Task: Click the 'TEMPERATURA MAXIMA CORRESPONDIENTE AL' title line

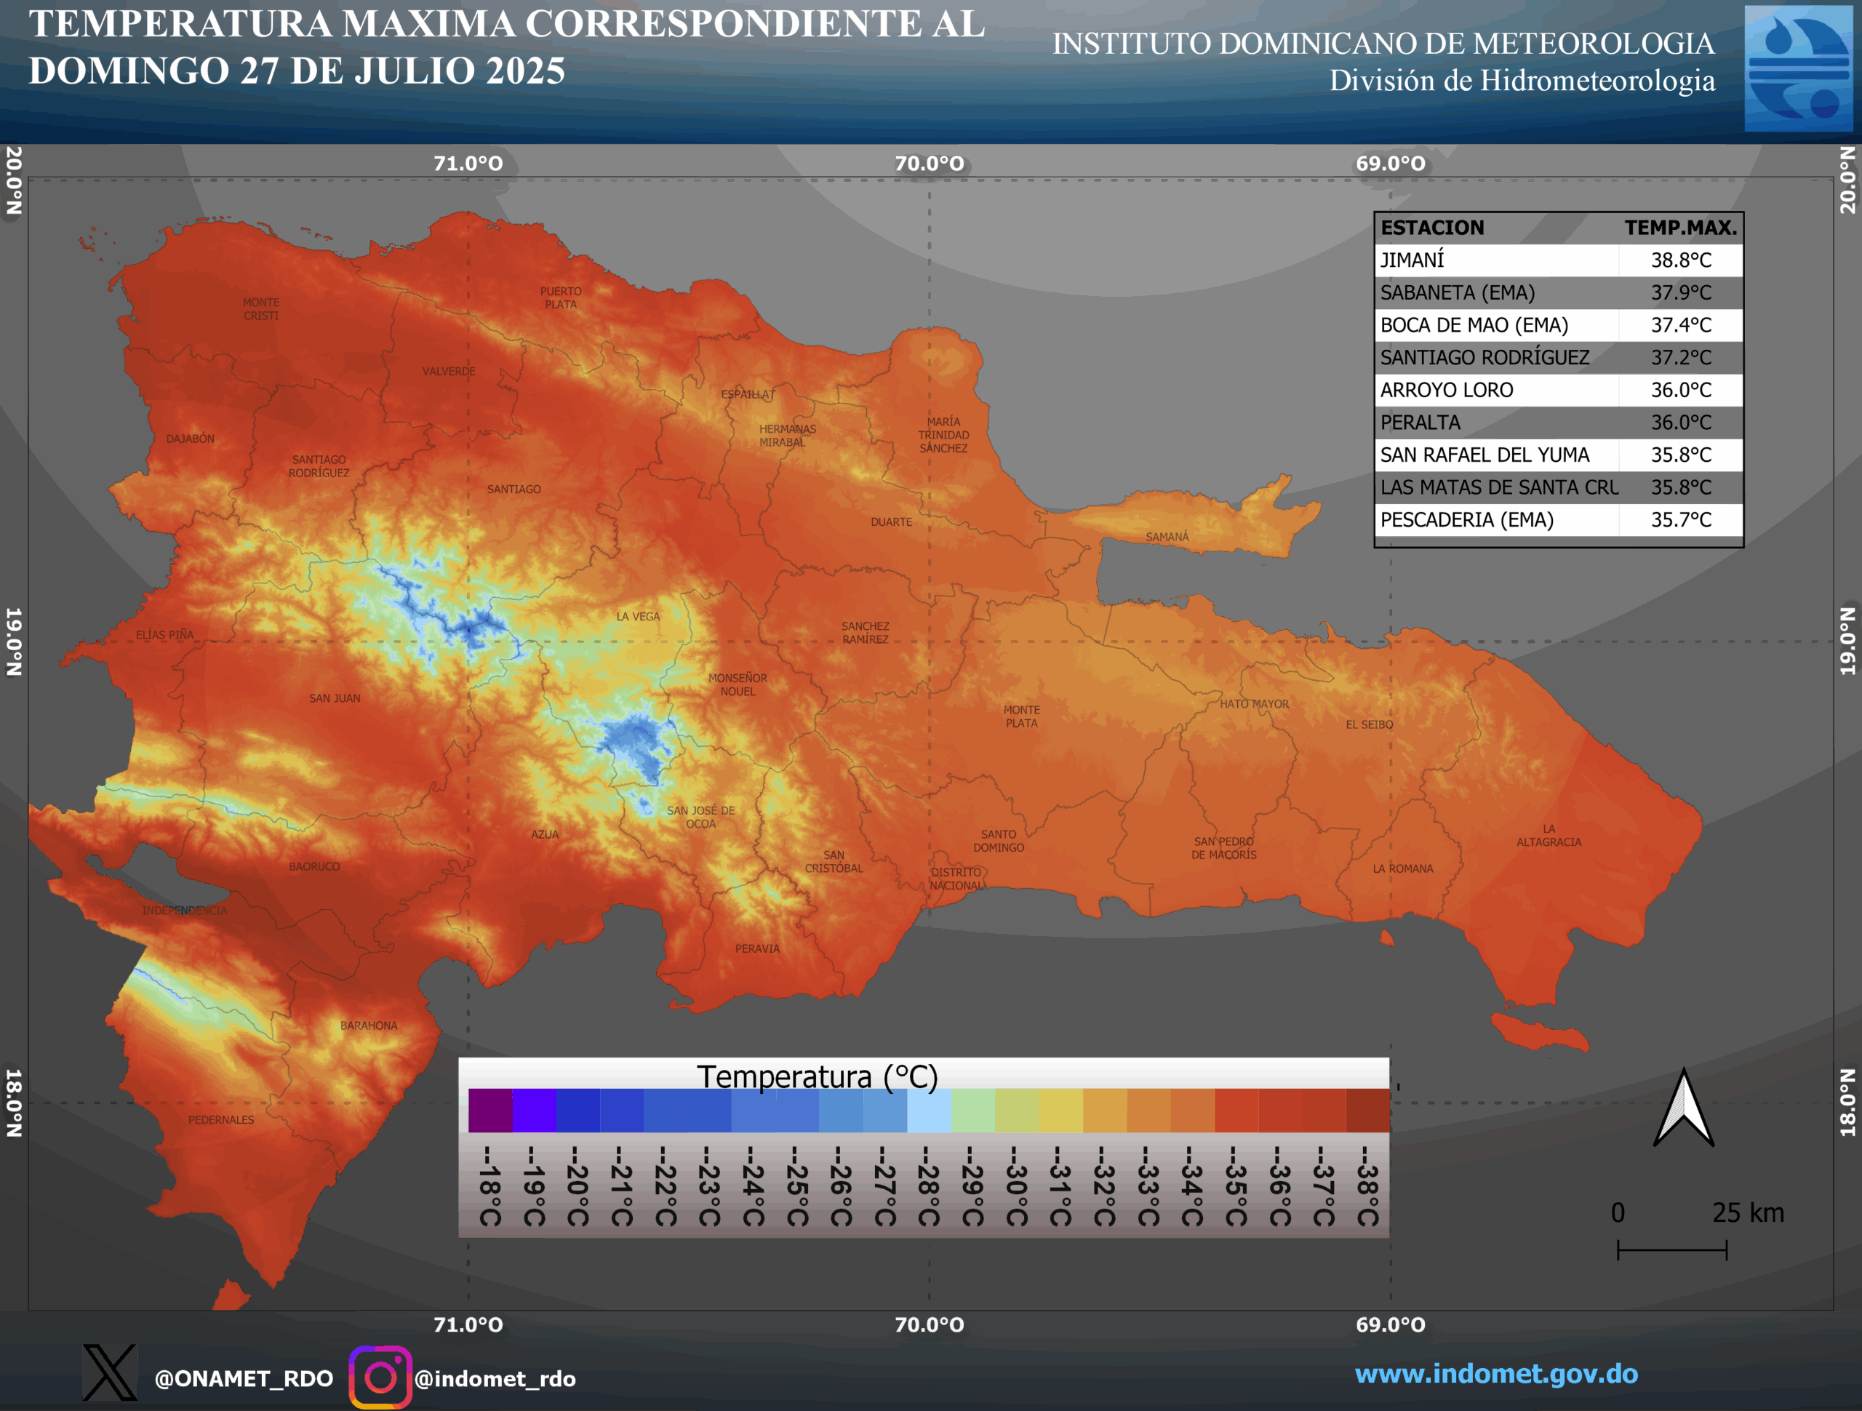Action: (507, 23)
